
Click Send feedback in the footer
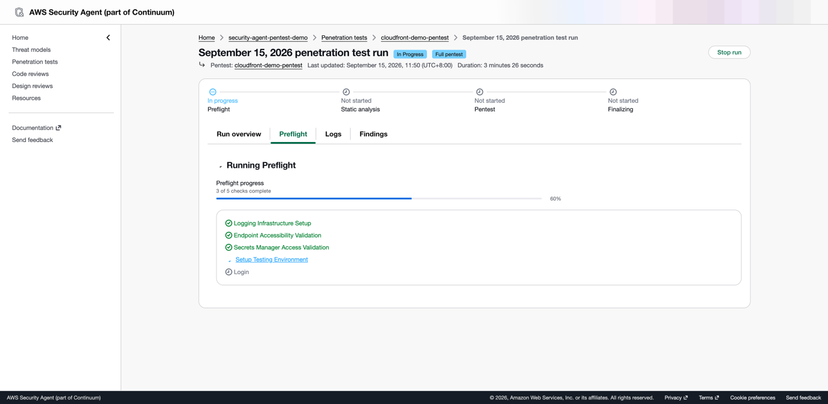[803, 398]
